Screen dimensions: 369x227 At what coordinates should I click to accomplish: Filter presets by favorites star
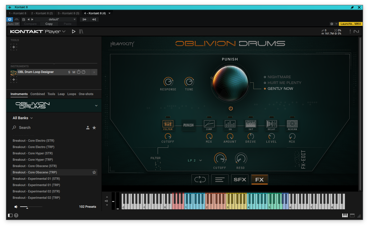pyautogui.click(x=94, y=128)
